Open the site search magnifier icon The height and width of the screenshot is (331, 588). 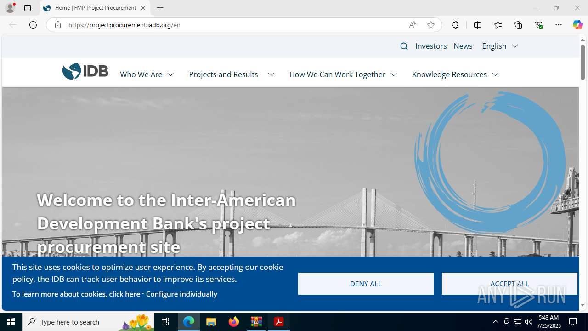pos(404,46)
